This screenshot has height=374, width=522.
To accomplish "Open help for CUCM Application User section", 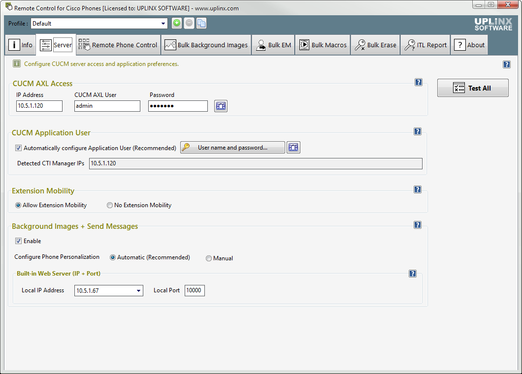I will click(418, 131).
